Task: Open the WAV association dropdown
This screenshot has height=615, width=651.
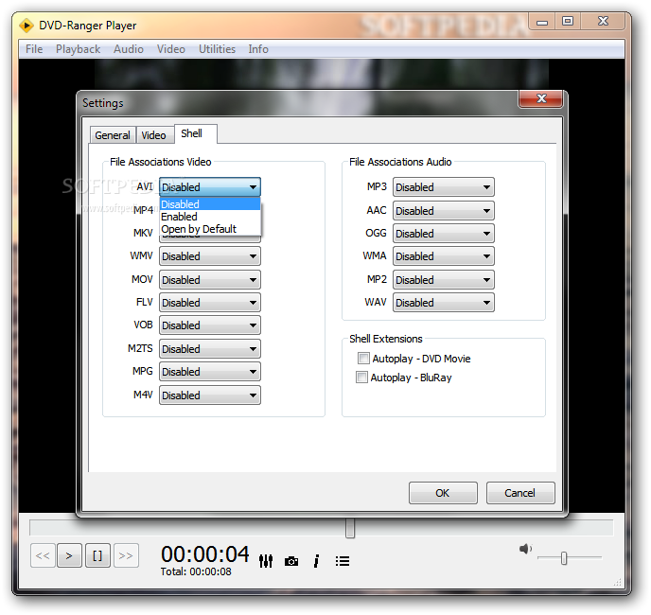Action: pos(444,303)
